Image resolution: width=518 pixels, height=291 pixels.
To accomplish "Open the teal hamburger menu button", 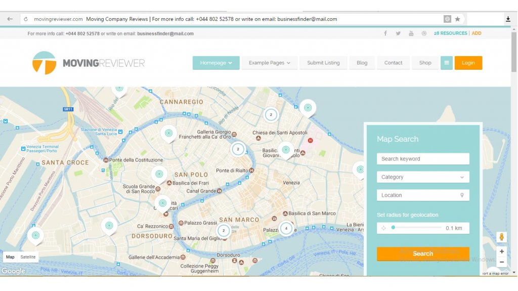I will click(x=446, y=63).
